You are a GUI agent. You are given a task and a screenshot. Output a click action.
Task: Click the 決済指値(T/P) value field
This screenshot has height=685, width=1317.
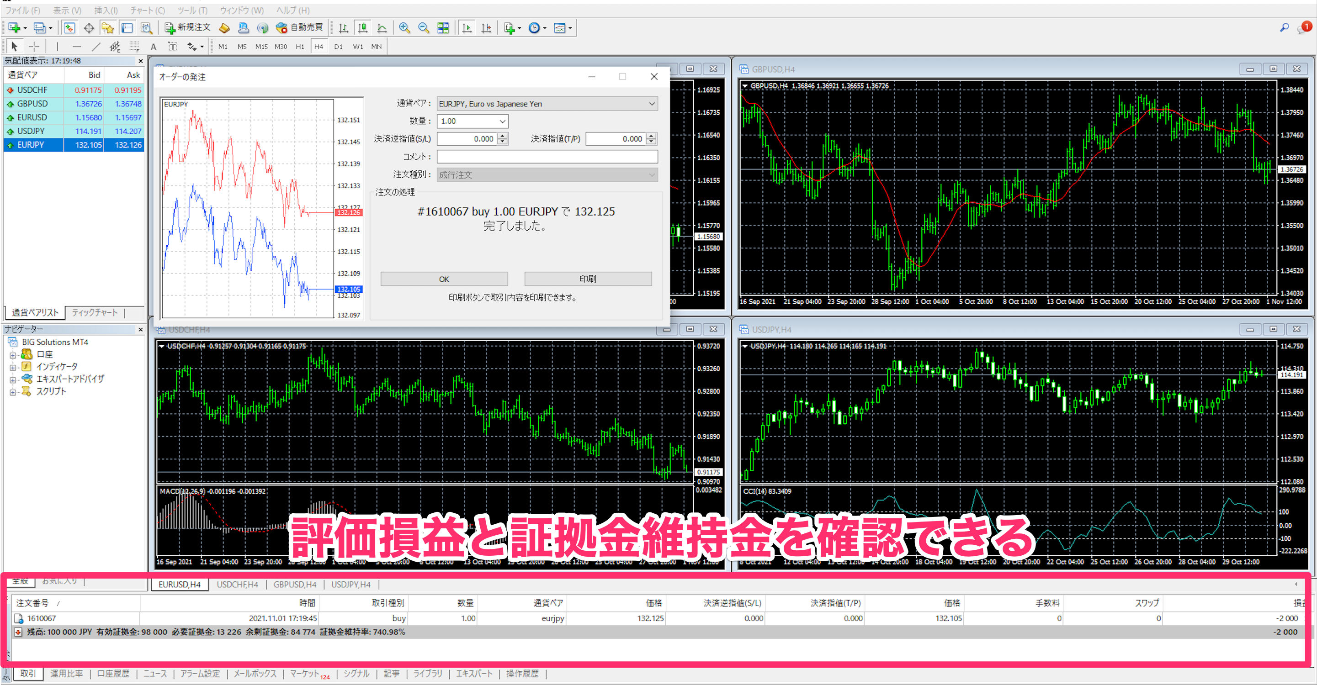tap(616, 138)
